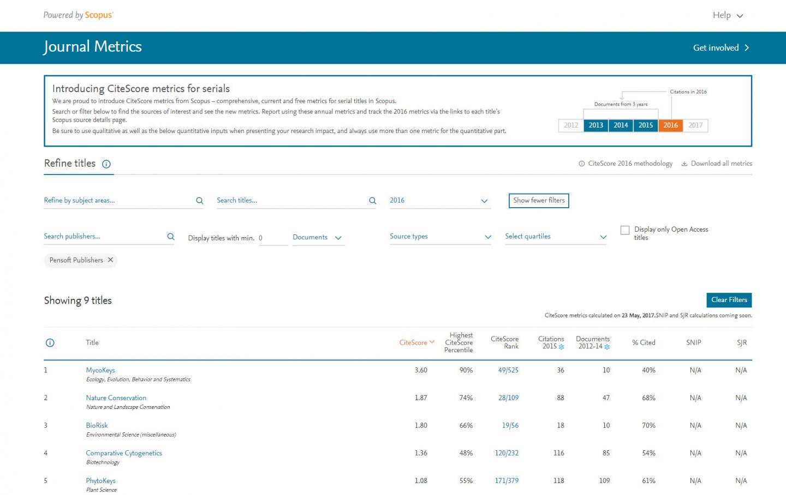Click the 2013 box in the timeline graphic

596,125
